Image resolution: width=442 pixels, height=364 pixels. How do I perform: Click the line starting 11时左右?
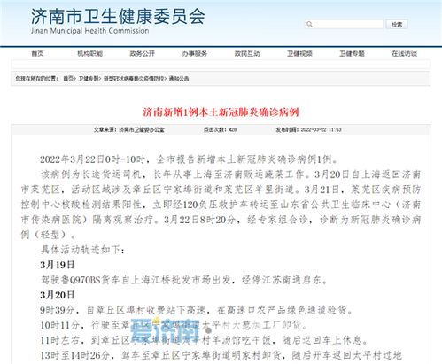click(204, 340)
